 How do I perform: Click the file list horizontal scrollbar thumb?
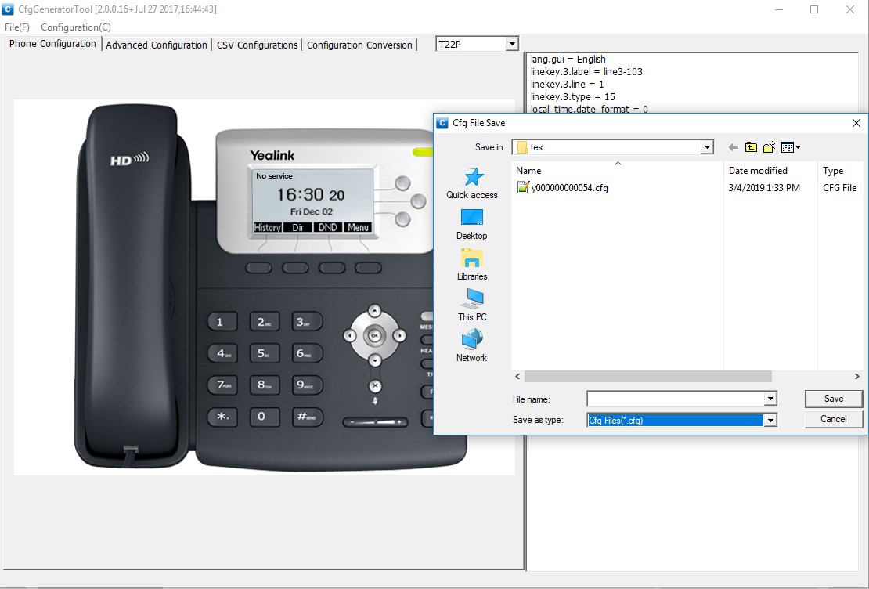point(648,377)
